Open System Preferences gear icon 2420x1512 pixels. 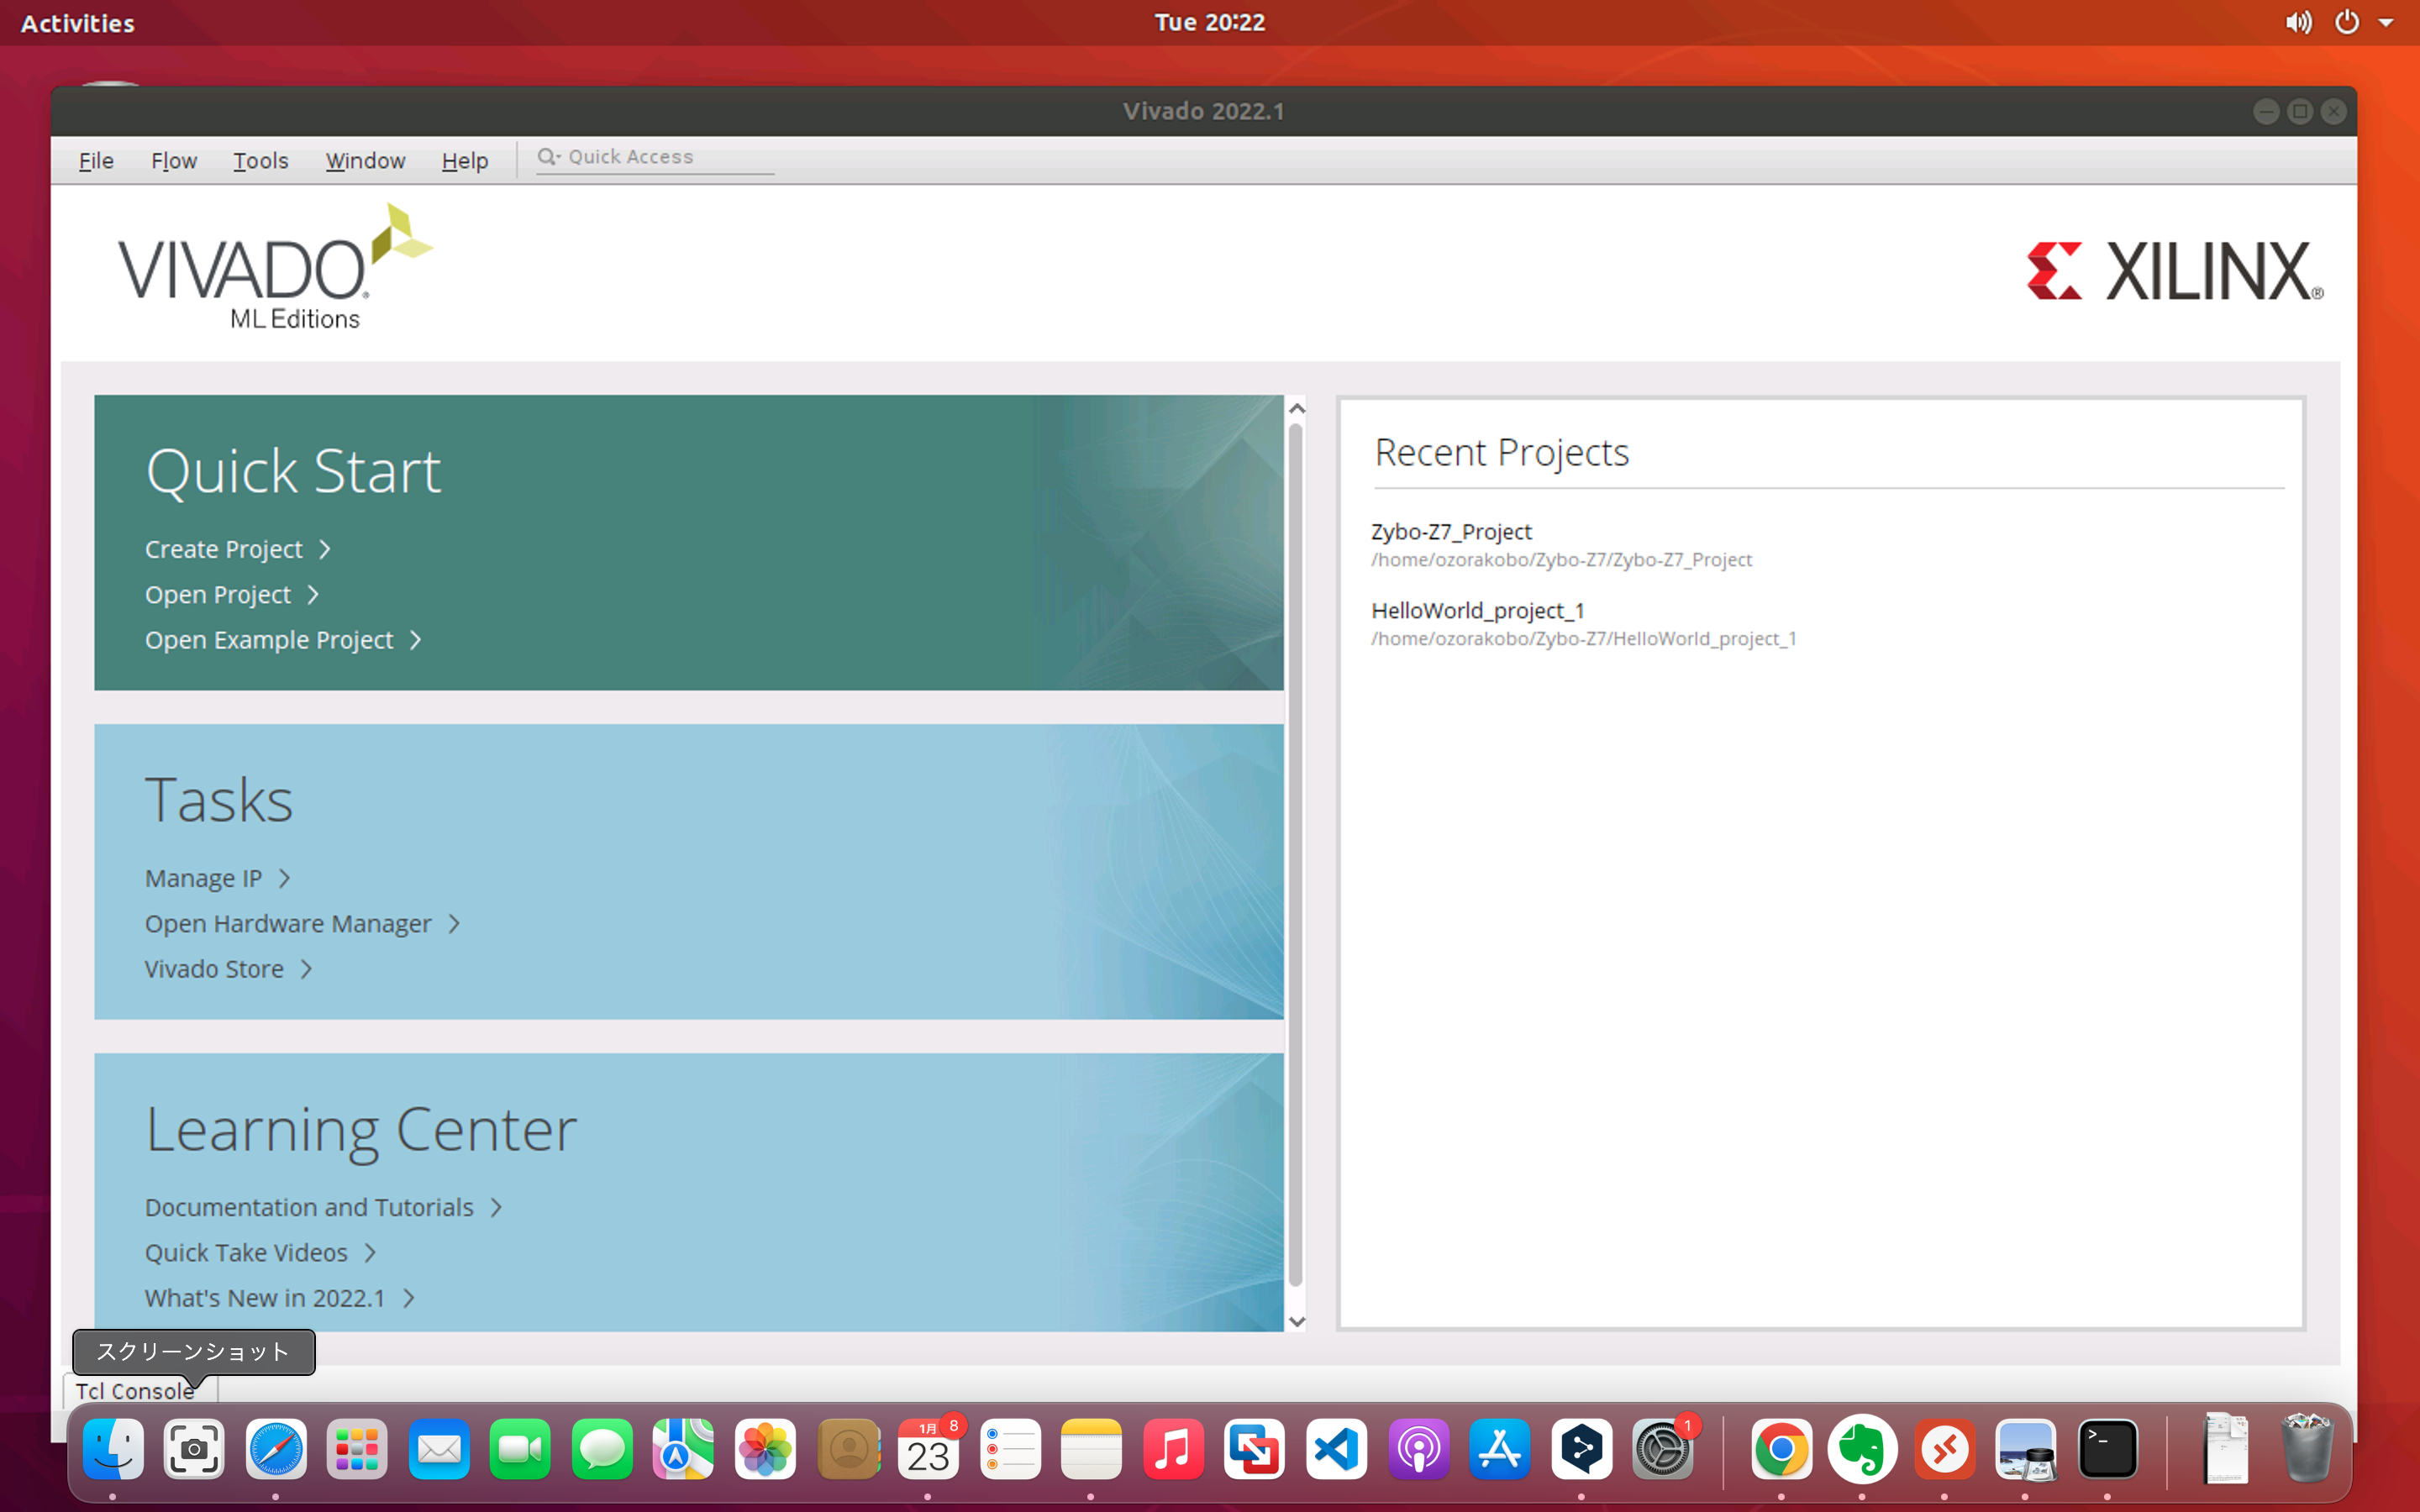pyautogui.click(x=1662, y=1449)
